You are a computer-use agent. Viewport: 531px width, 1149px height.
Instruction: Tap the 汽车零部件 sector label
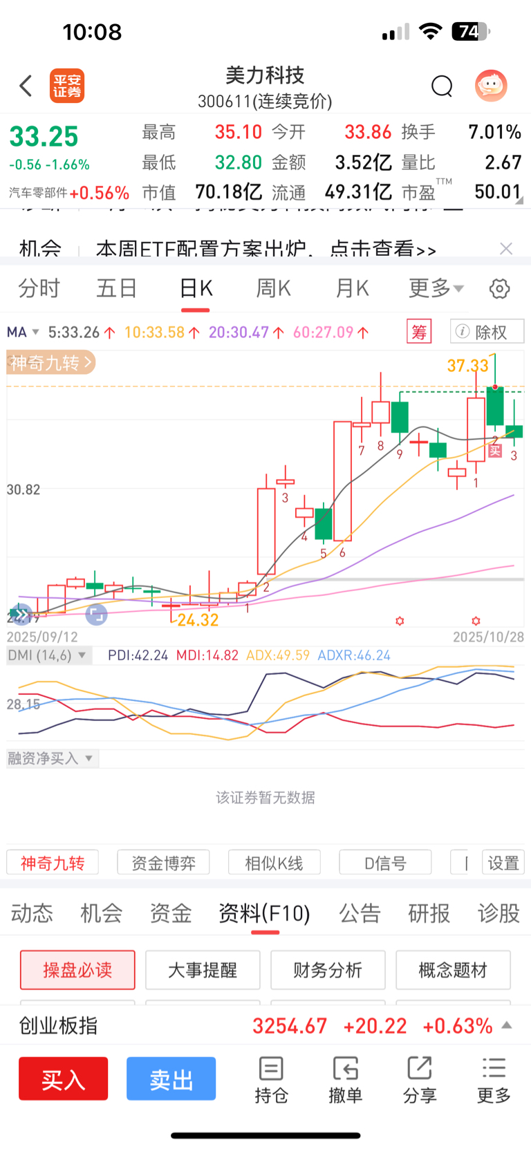click(38, 193)
